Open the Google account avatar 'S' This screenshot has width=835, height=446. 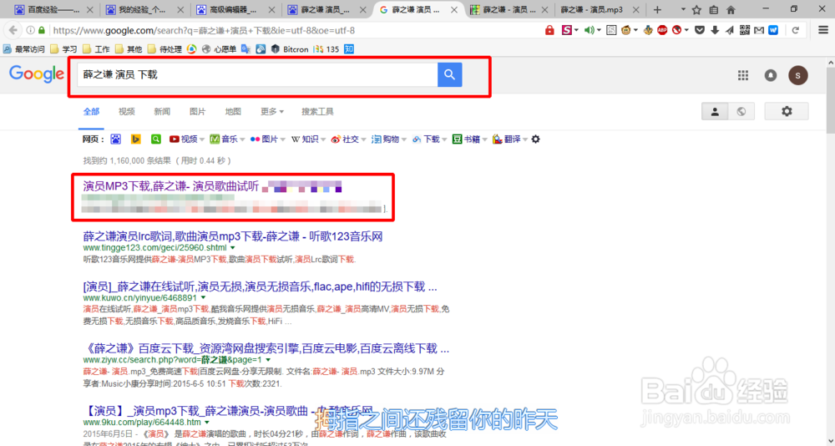pyautogui.click(x=797, y=75)
